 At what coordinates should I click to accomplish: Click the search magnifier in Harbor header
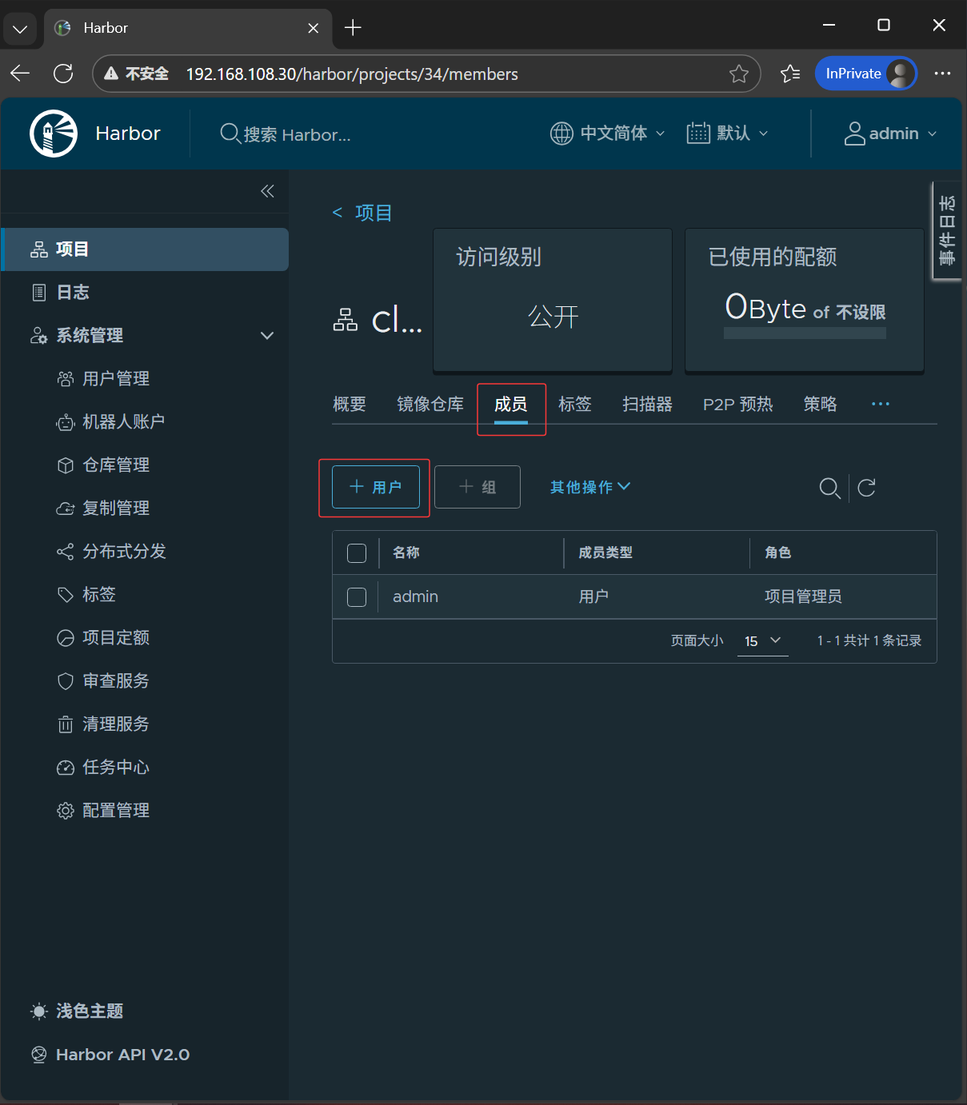(230, 134)
